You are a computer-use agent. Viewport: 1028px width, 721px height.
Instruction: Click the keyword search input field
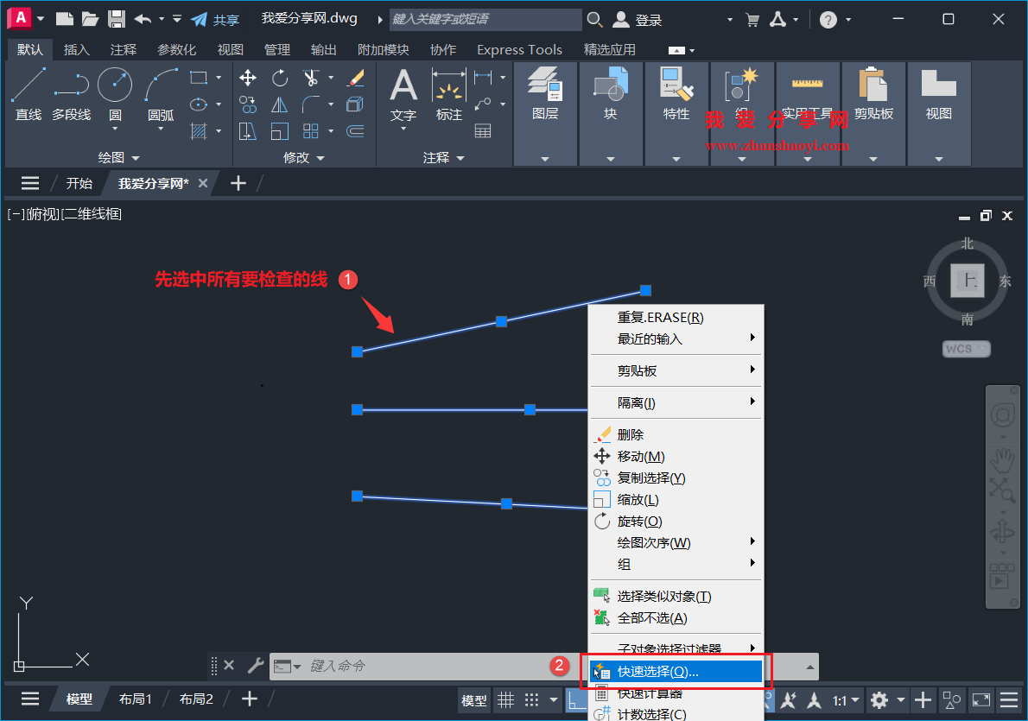click(x=485, y=19)
